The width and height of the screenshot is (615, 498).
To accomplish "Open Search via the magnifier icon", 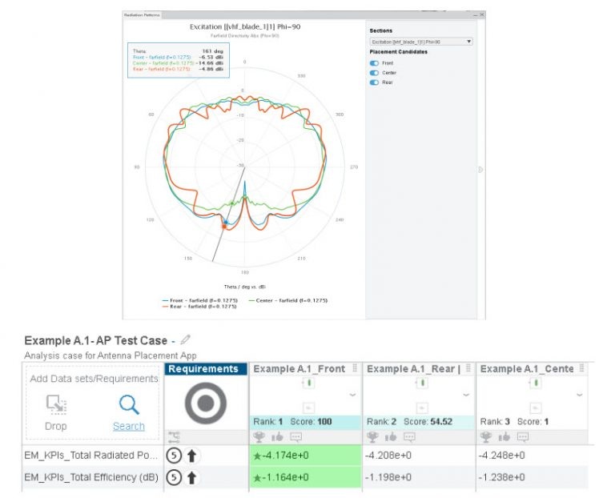I will point(129,404).
